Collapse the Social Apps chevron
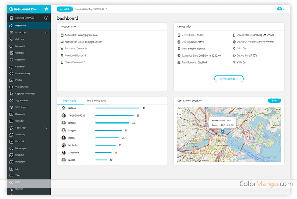The height and width of the screenshot is (199, 297). pyautogui.click(x=46, y=128)
